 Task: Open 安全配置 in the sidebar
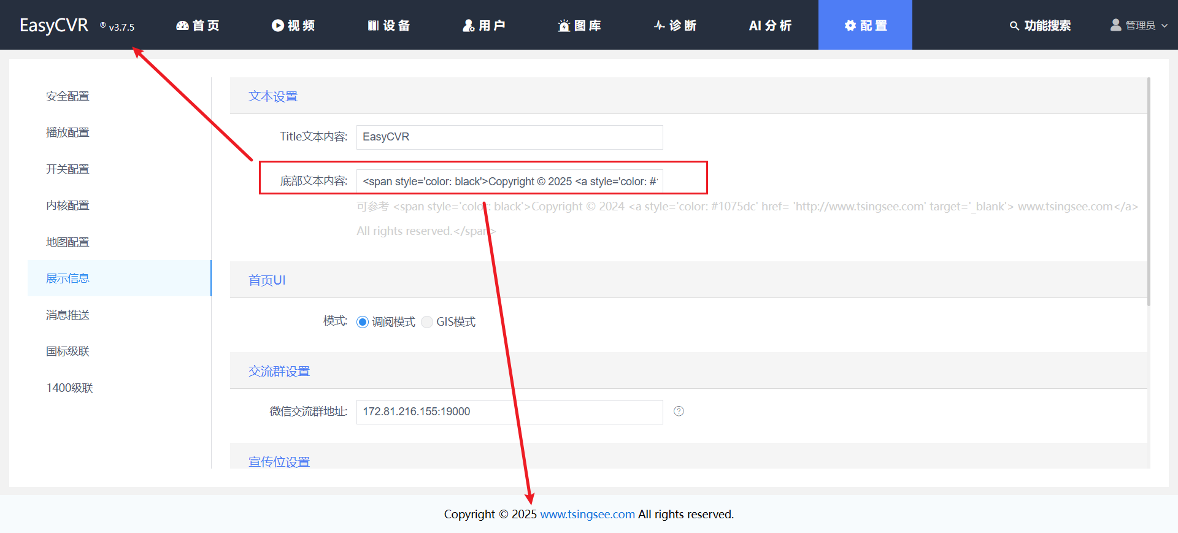click(x=67, y=96)
